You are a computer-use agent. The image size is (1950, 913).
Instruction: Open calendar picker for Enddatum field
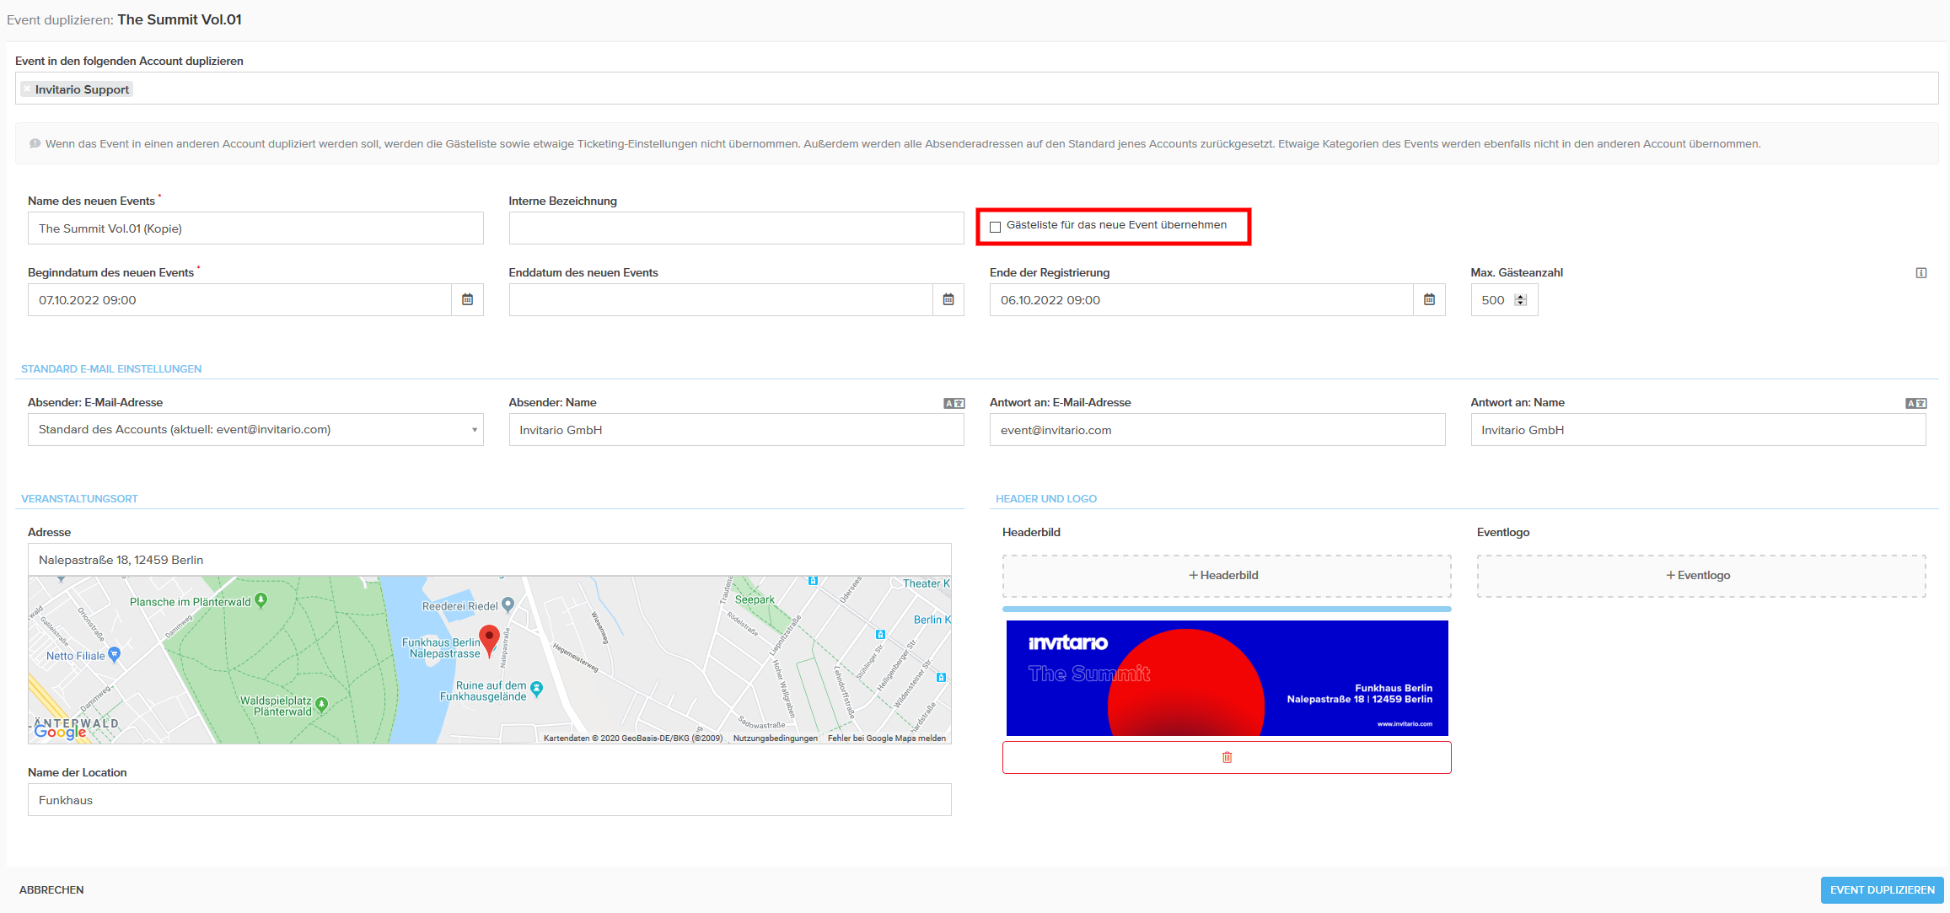[948, 300]
